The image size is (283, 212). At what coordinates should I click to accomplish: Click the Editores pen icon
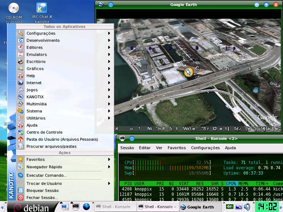pos(21,47)
